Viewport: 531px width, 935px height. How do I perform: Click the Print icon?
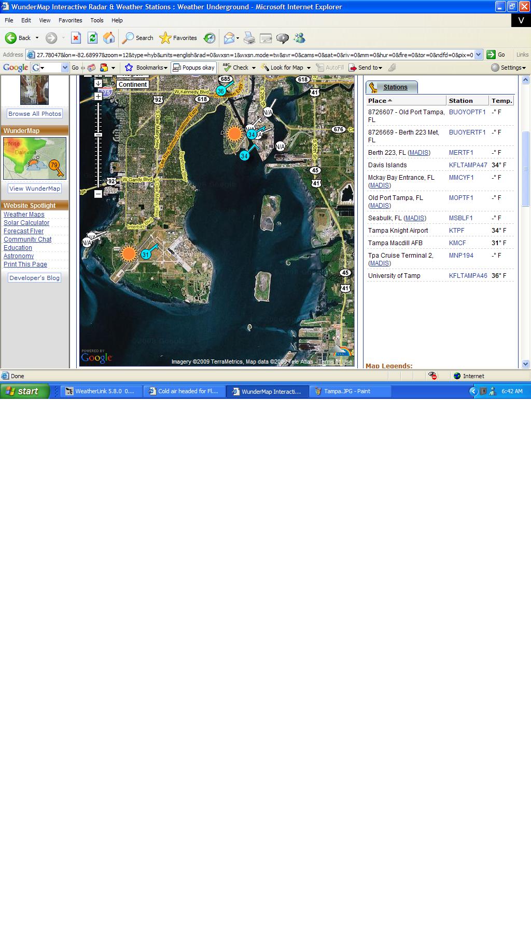pyautogui.click(x=249, y=38)
